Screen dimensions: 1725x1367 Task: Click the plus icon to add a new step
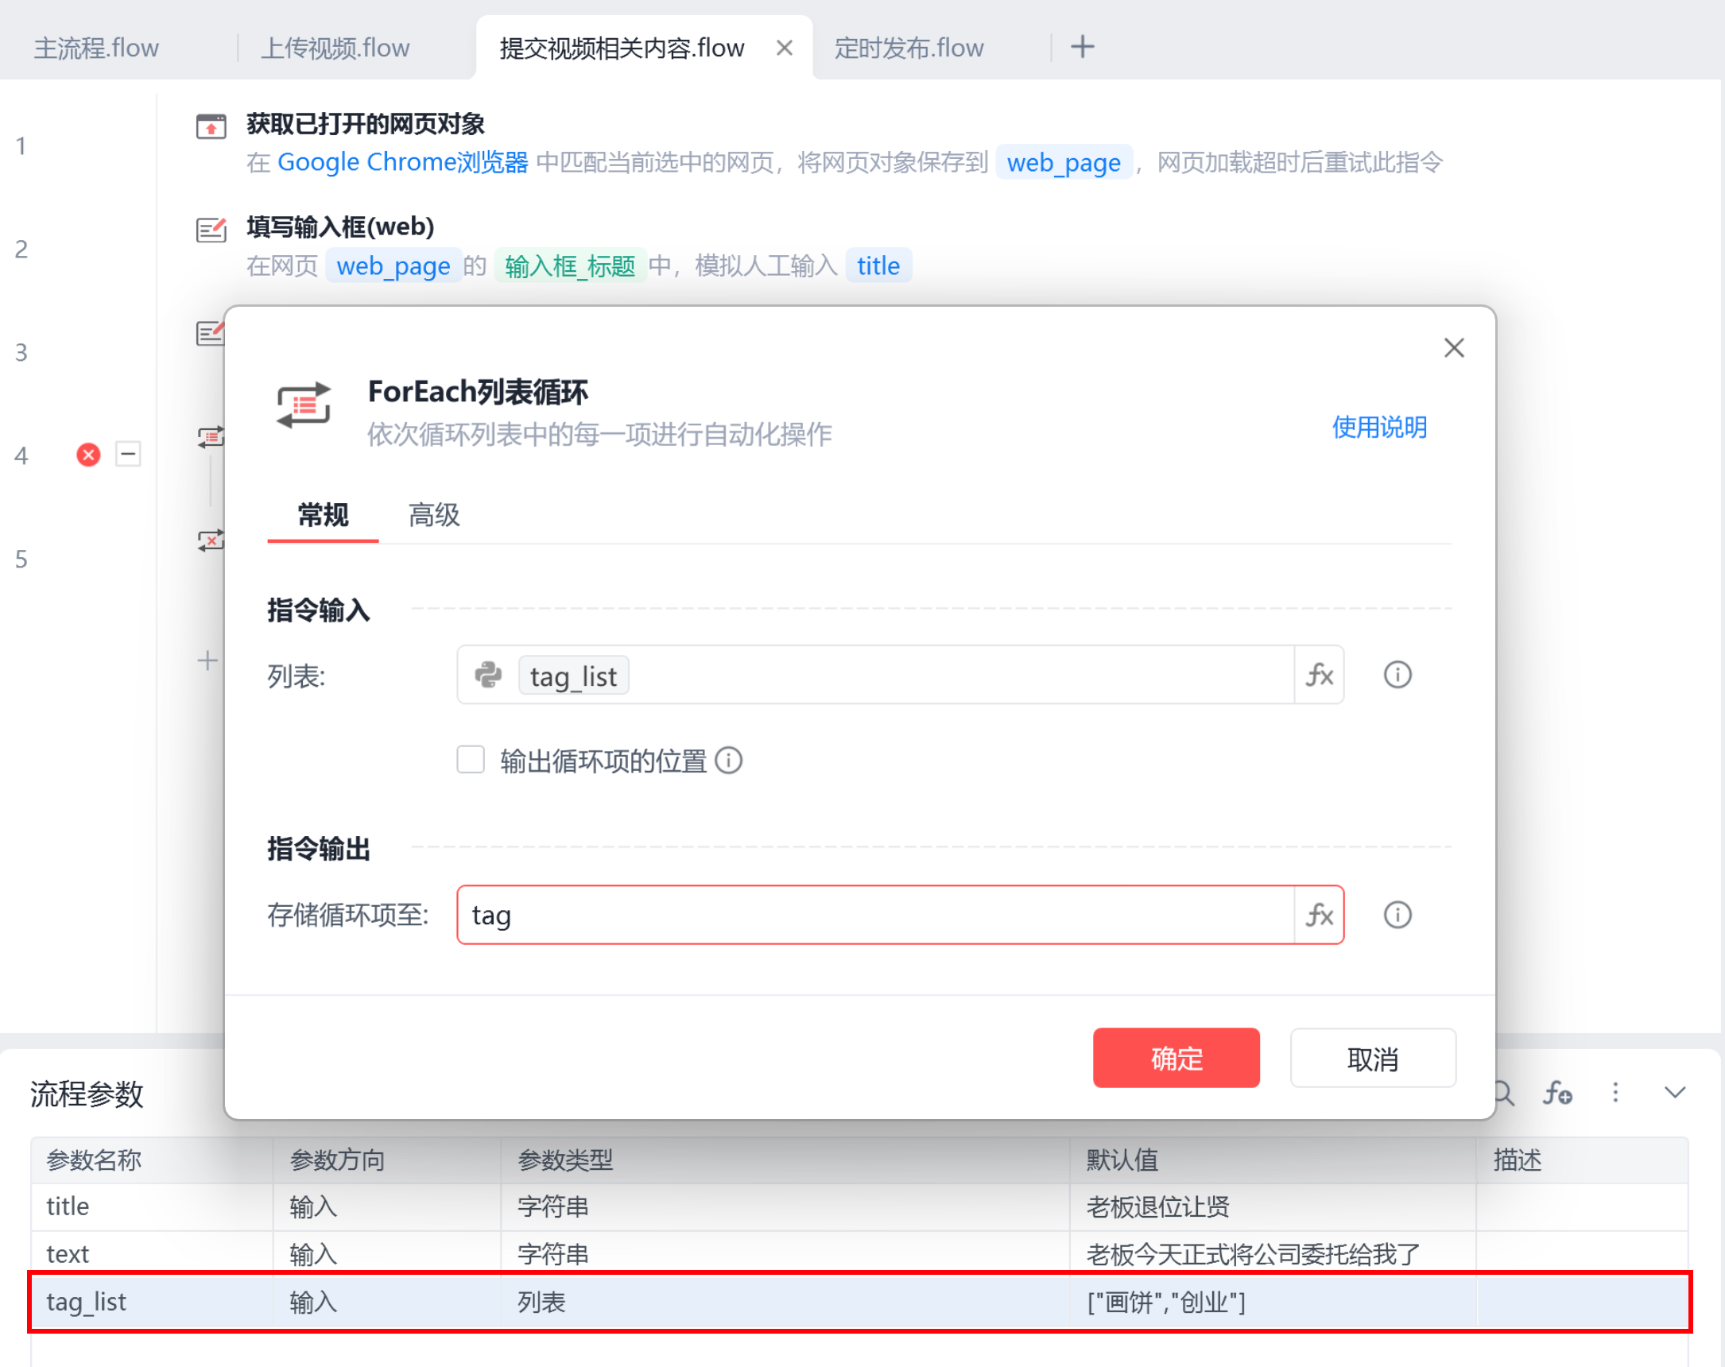coord(207,660)
